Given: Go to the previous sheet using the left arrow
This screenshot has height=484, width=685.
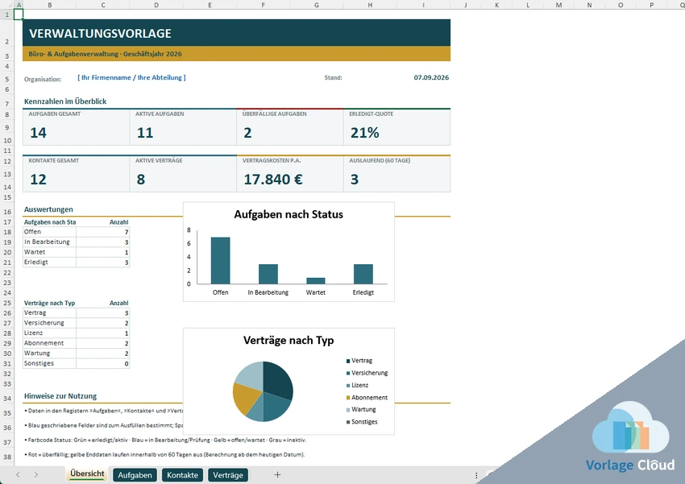Looking at the screenshot, I should click(x=18, y=475).
